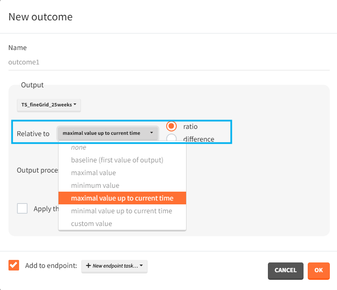337x290 pixels.
Task: Open the Relative to dropdown
Action: click(x=108, y=133)
